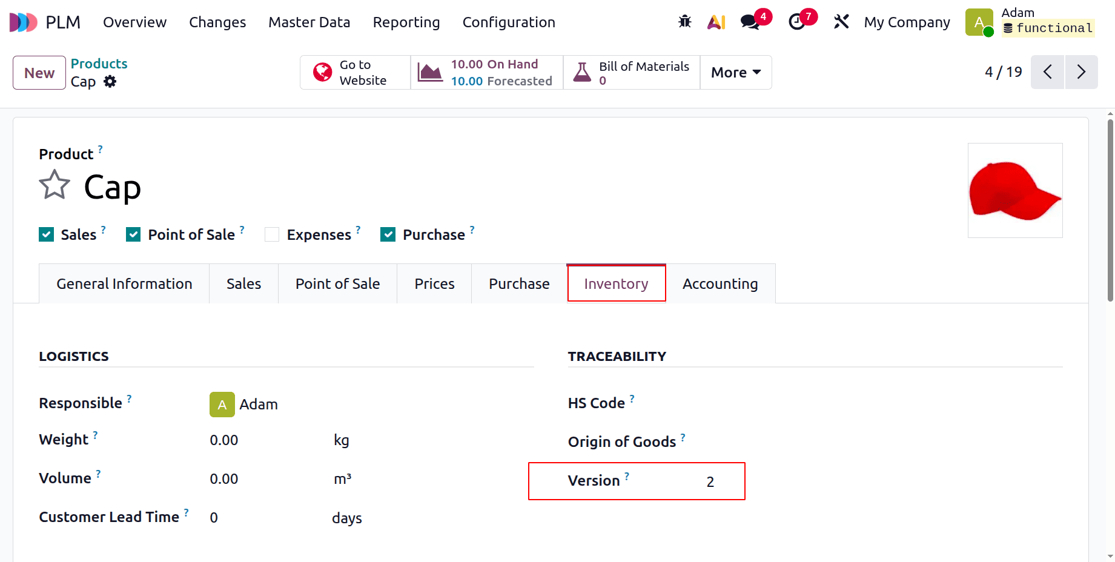Uncheck the Purchase checkbox
The width and height of the screenshot is (1115, 562).
click(x=388, y=234)
